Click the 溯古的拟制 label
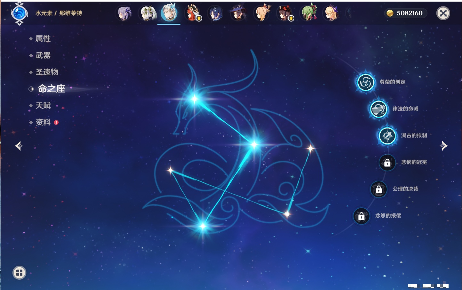462x290 pixels. [x=414, y=135]
